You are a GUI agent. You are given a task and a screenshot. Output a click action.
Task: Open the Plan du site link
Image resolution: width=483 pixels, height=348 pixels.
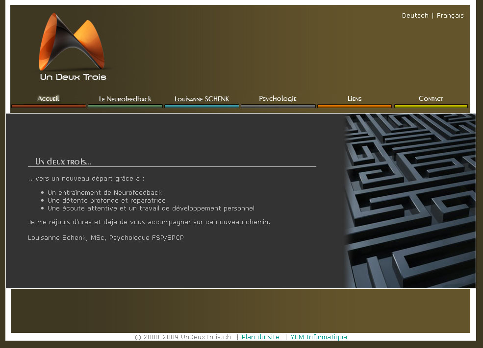coord(260,337)
